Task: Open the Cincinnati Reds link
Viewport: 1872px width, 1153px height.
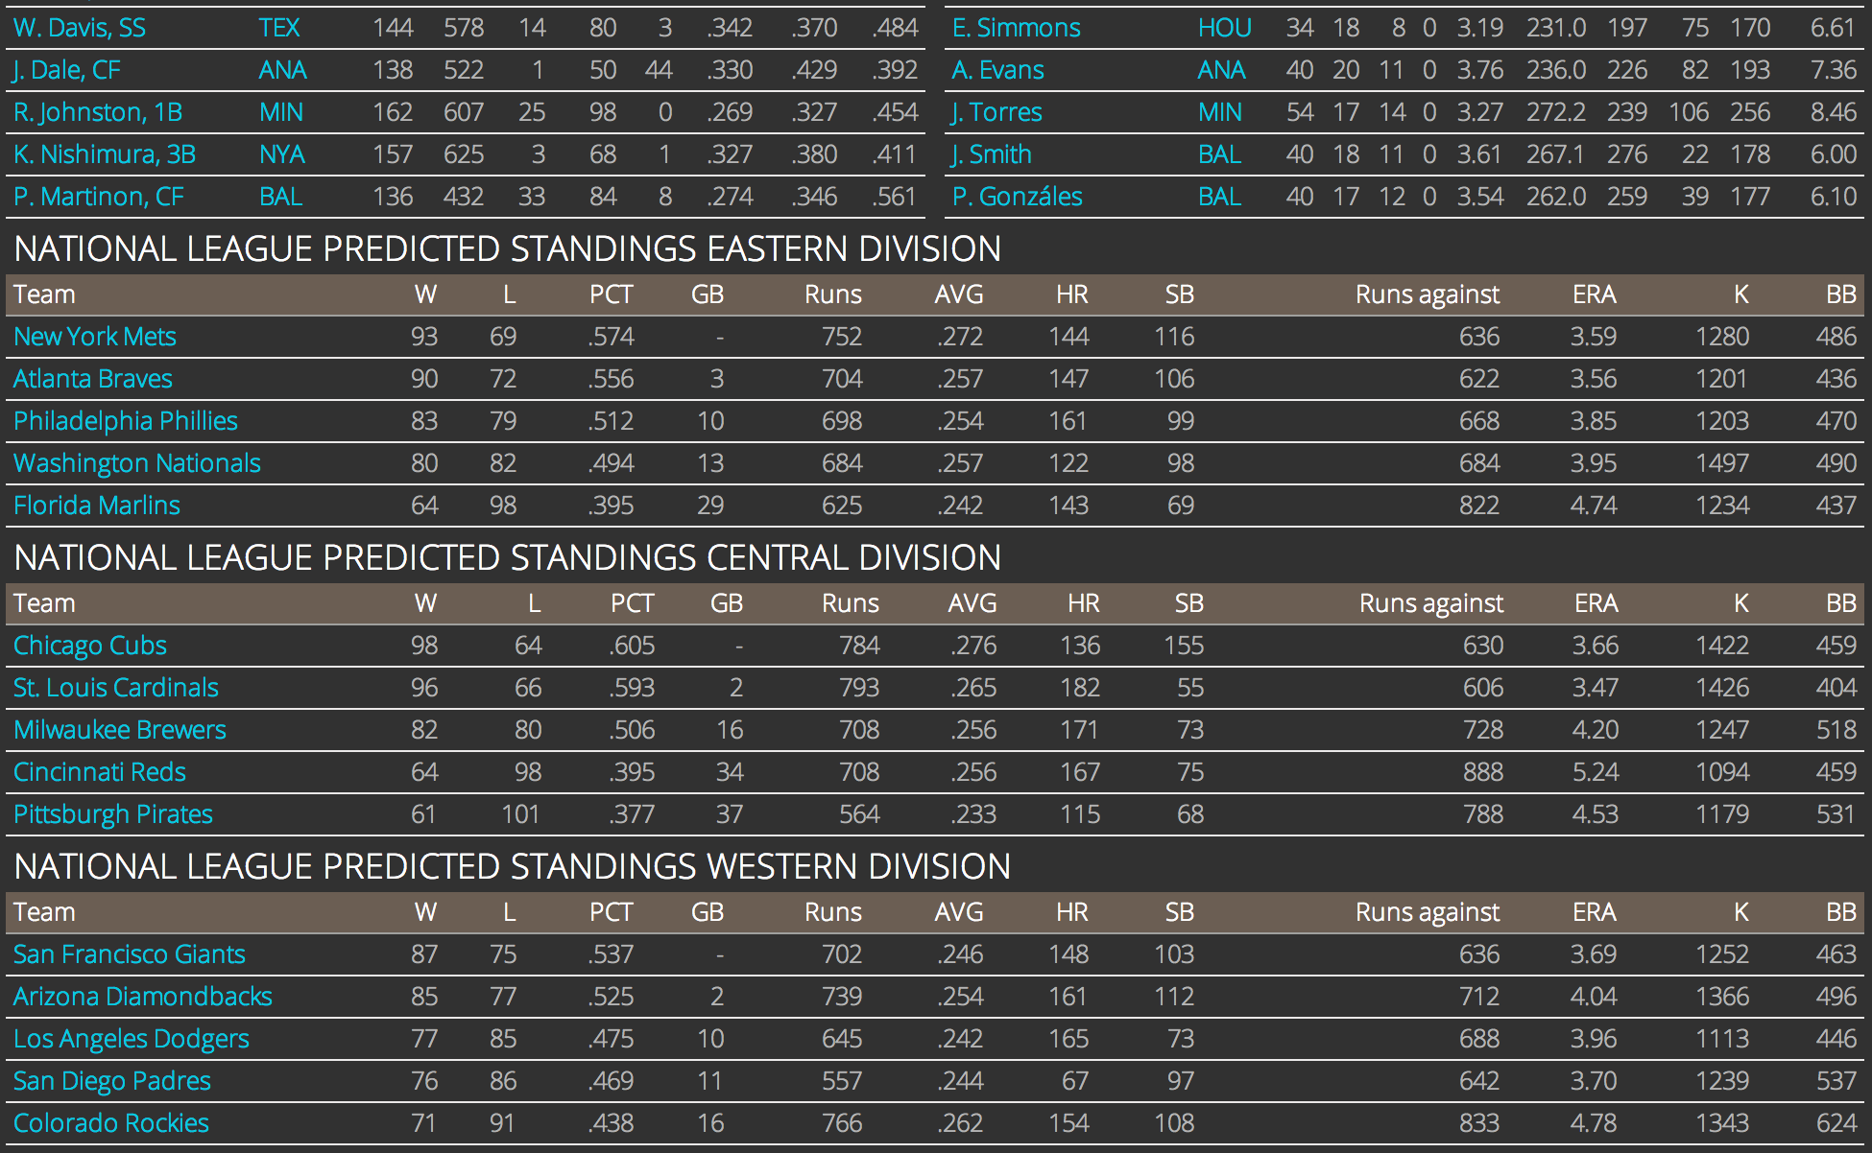Action: (x=100, y=772)
